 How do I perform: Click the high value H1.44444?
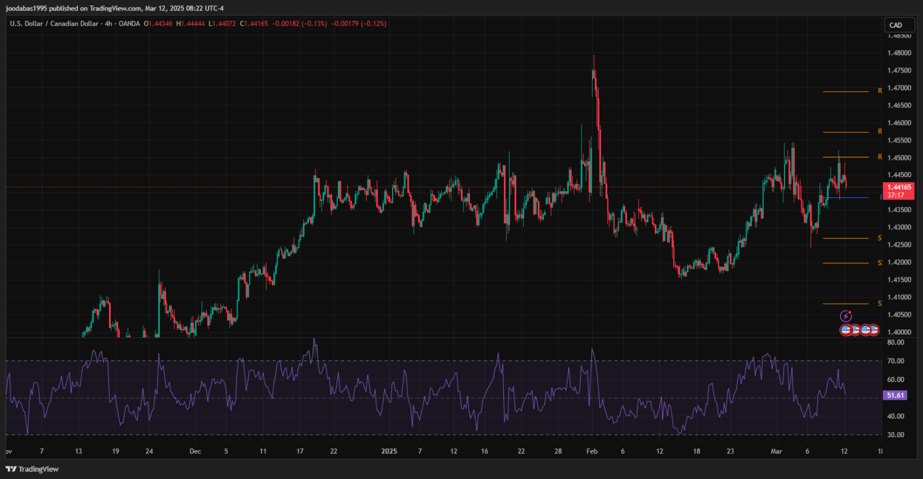[x=191, y=23]
